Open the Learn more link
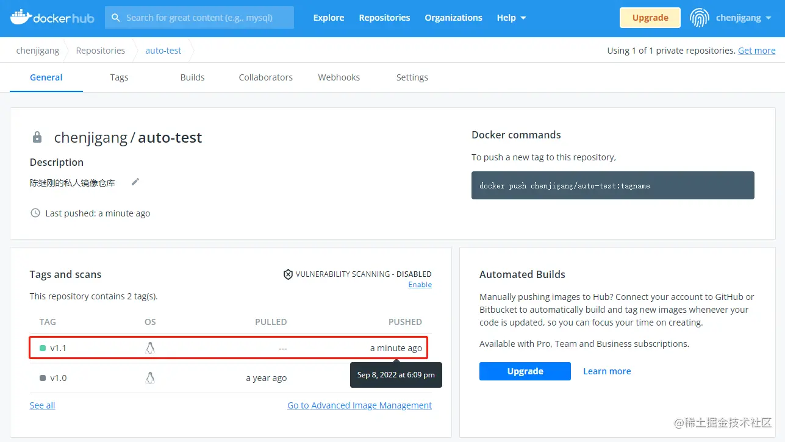 coord(607,371)
